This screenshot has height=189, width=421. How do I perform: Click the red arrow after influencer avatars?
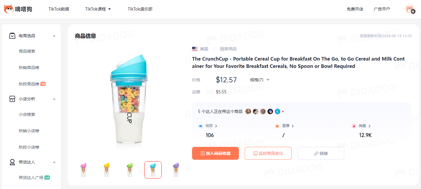pos(283,111)
